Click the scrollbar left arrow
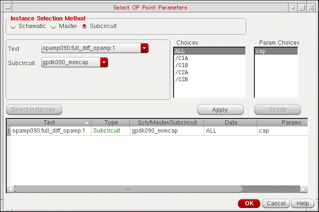319x212 pixels. click(x=10, y=189)
